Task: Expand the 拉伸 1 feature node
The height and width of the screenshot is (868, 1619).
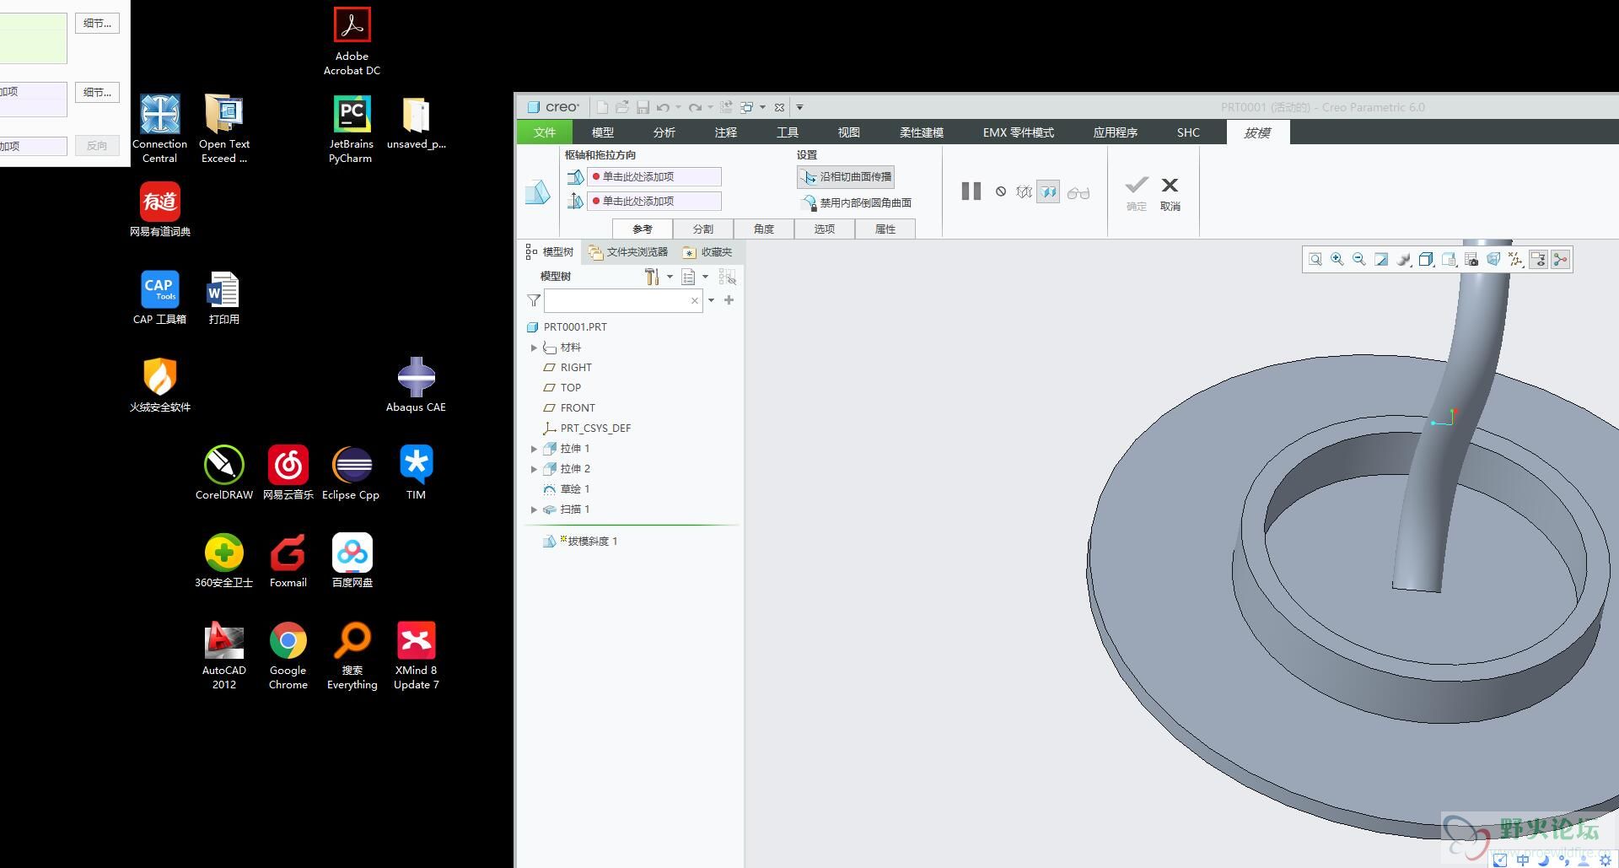Action: click(x=534, y=449)
